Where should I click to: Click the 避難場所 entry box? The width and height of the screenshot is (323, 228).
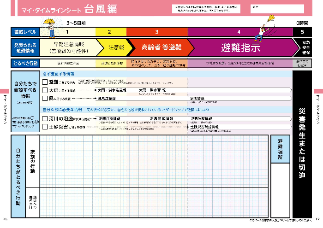281,184
